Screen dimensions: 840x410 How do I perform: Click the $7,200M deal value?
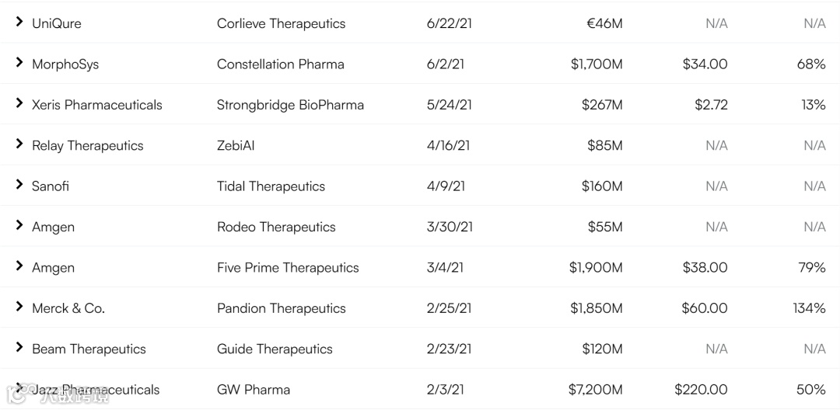coord(596,390)
